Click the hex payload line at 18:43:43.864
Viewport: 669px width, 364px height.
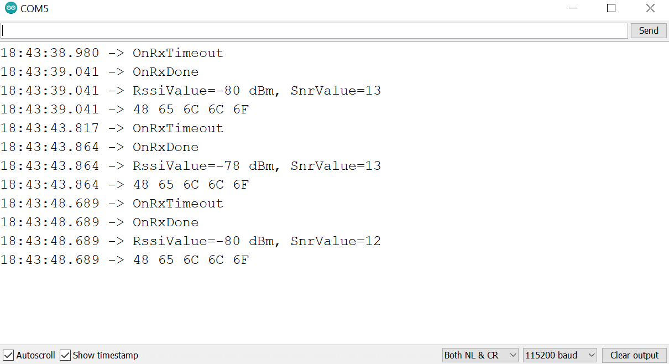click(125, 185)
